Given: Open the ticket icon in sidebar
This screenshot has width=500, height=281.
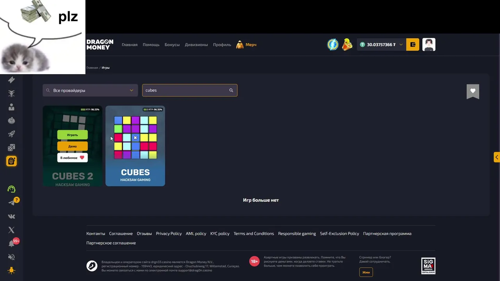Looking at the screenshot, I should [11, 80].
